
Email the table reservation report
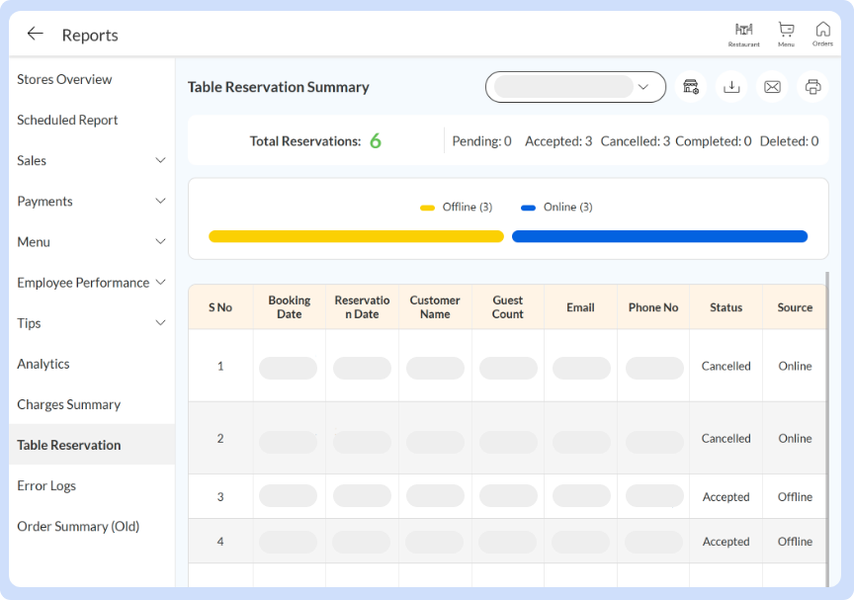pyautogui.click(x=772, y=87)
